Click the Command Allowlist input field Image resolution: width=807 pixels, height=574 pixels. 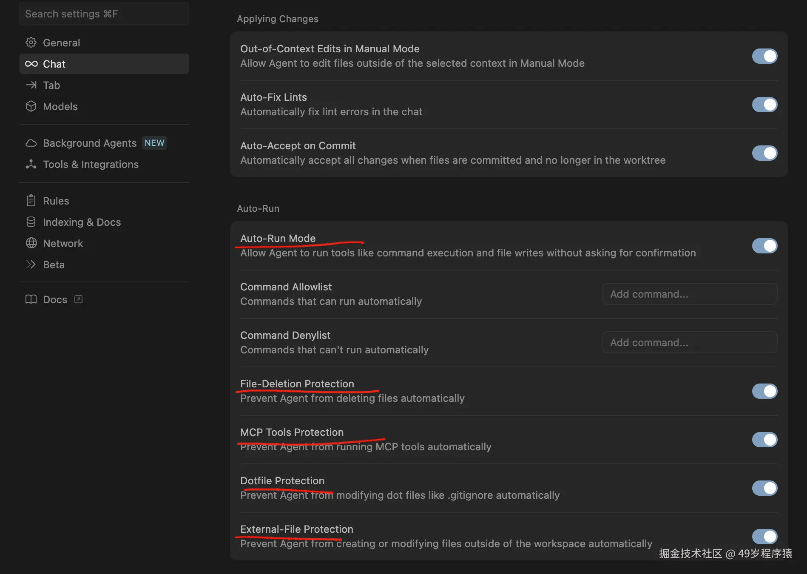690,294
